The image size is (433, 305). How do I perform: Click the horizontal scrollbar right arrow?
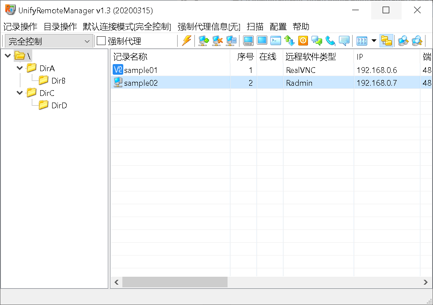(426, 282)
